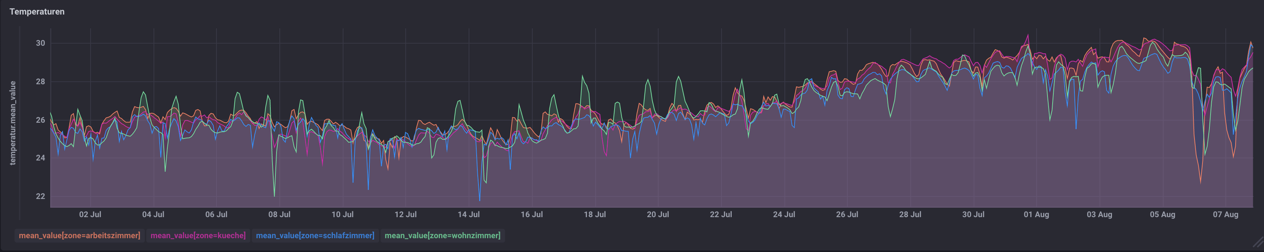Select the 24 Jul date tick label
The image size is (1264, 252).
[x=784, y=215]
